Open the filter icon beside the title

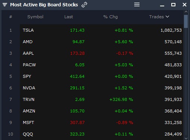[5, 5]
